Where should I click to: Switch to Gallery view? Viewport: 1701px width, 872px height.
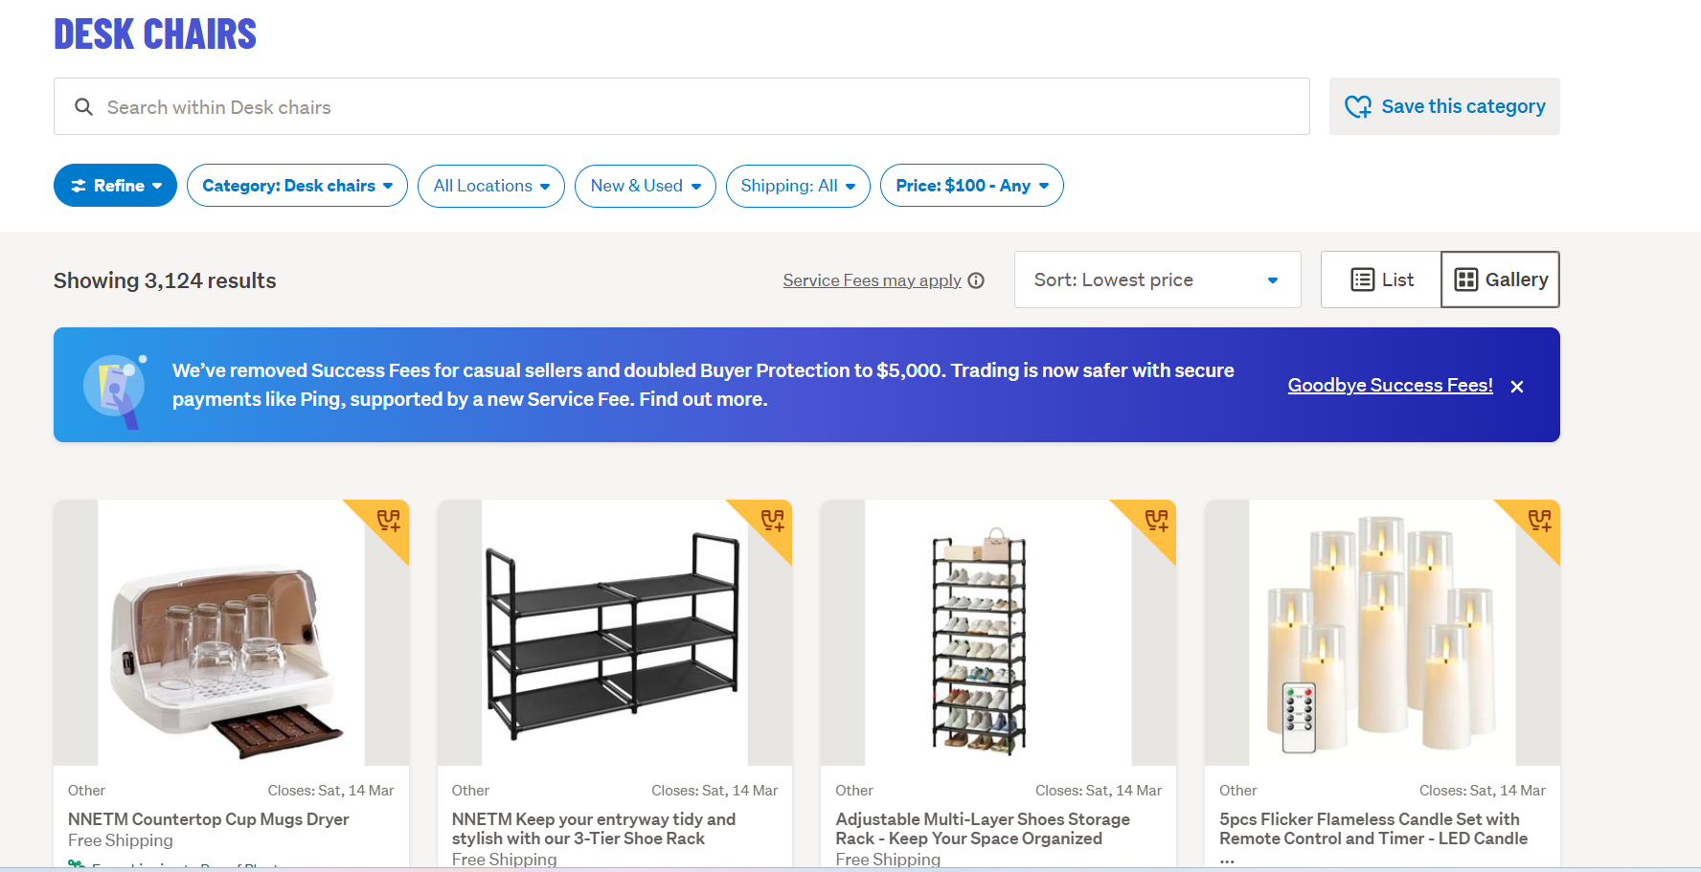(x=1500, y=279)
